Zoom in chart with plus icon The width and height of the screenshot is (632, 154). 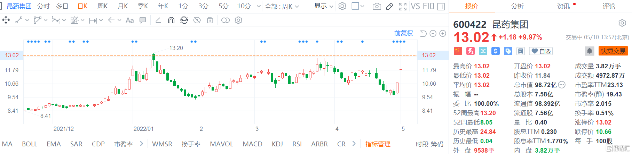click(443, 34)
